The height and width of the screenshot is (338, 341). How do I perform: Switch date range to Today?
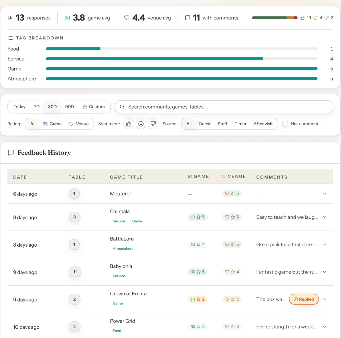[x=19, y=107]
